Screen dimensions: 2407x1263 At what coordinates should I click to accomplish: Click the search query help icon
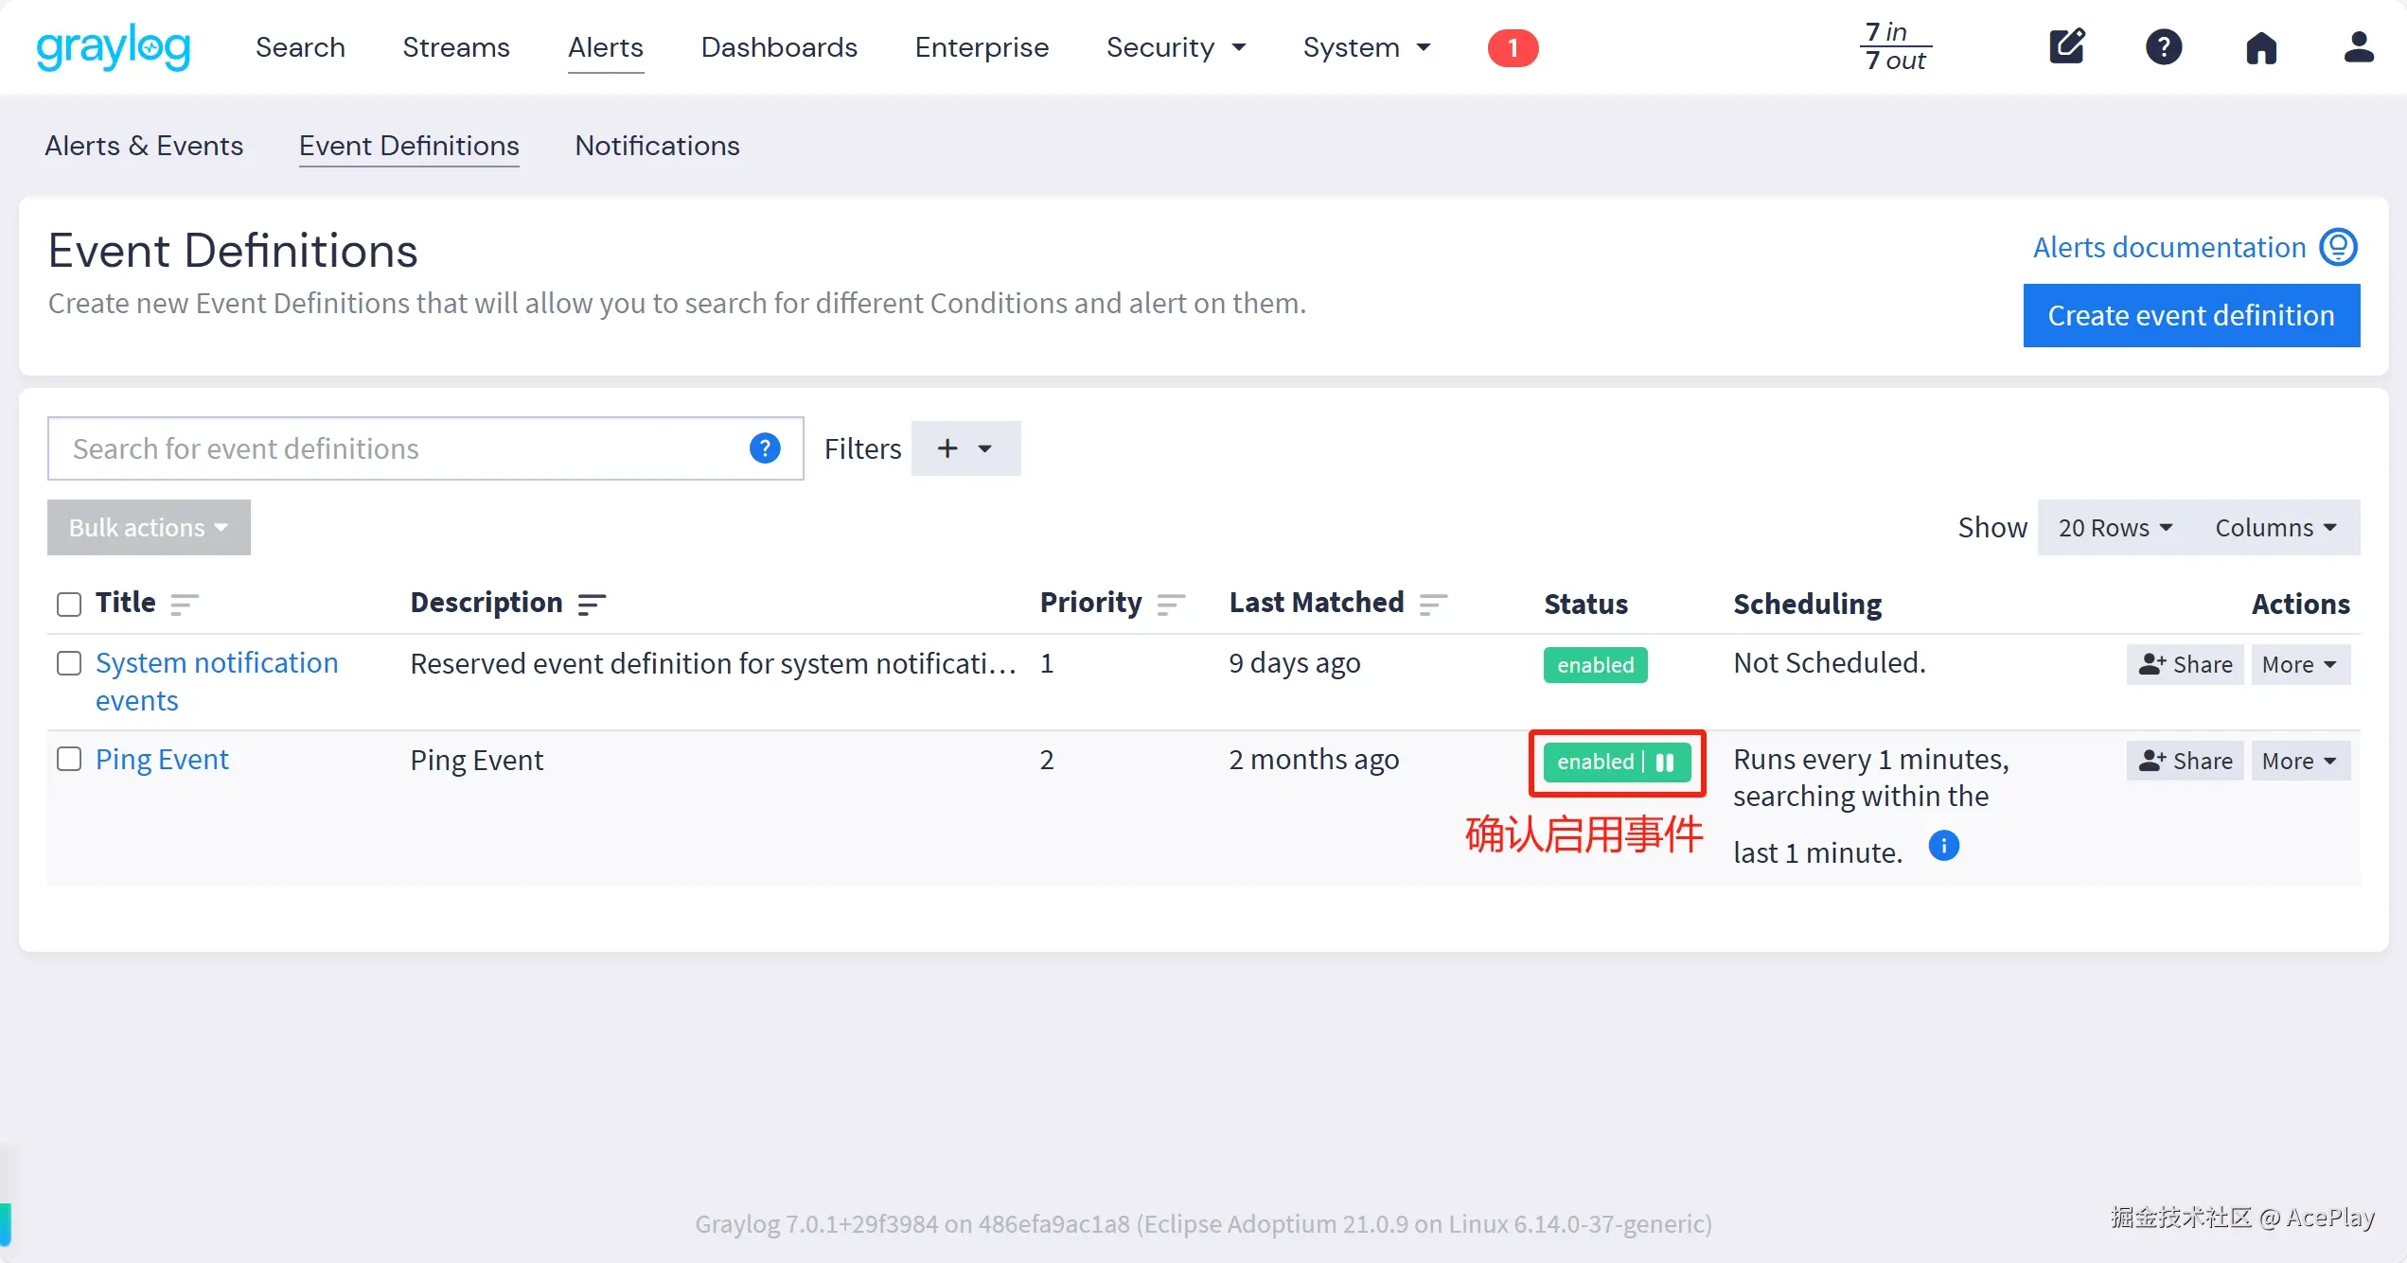765,448
